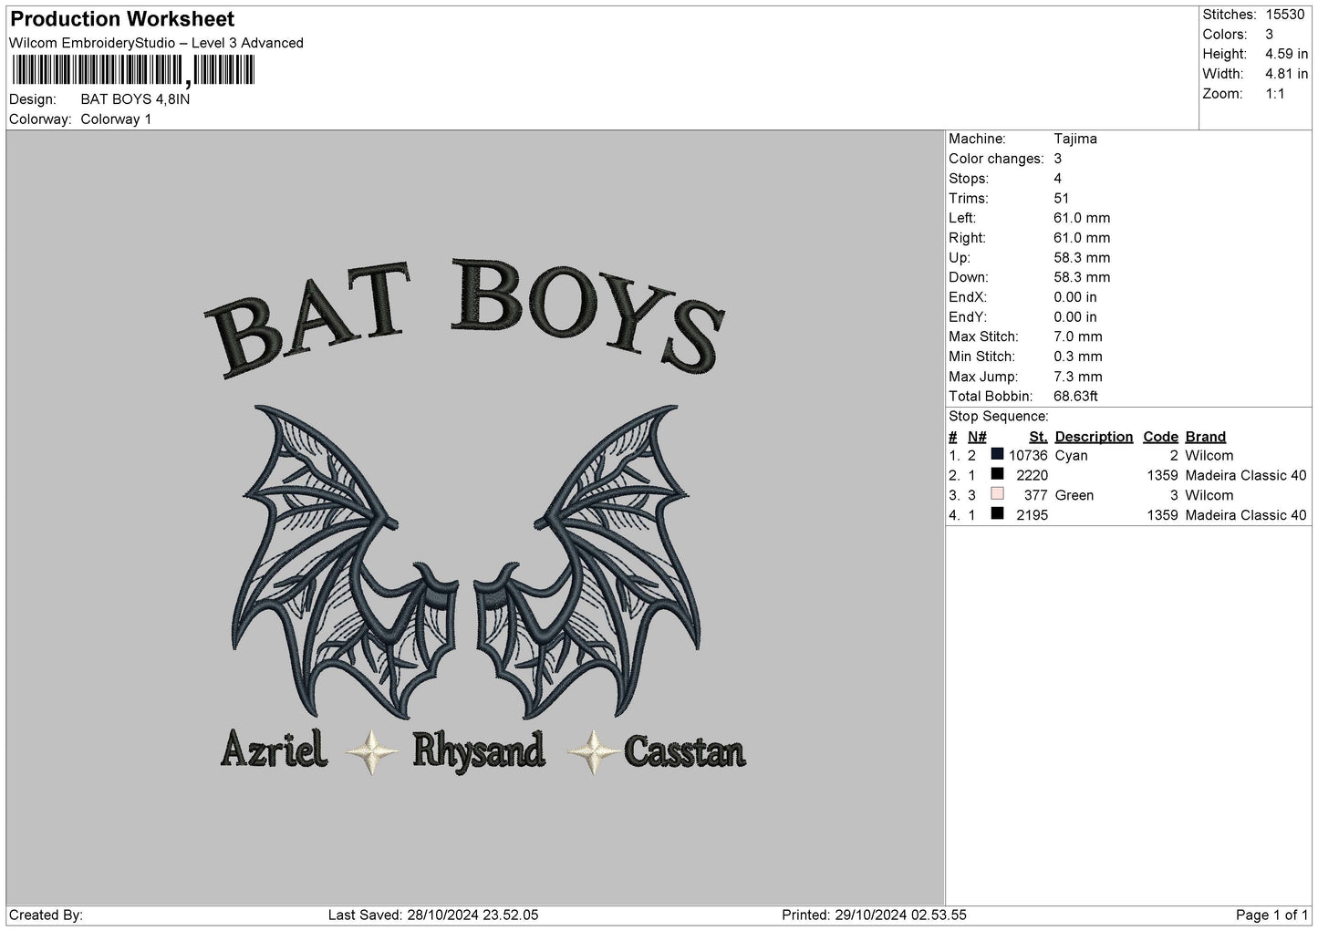Click the 'Colorway 1' value
The image size is (1318, 931).
pos(116,119)
